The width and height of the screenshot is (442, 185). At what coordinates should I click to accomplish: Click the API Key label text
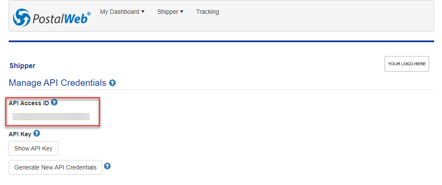pos(20,134)
